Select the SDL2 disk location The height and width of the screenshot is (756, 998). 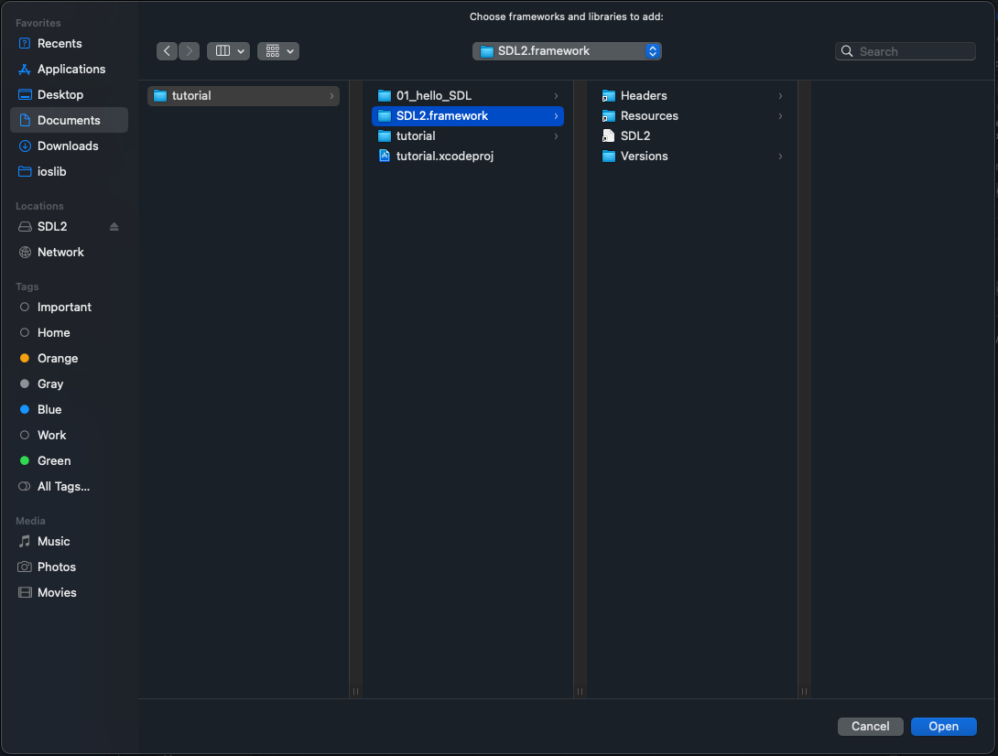[52, 227]
